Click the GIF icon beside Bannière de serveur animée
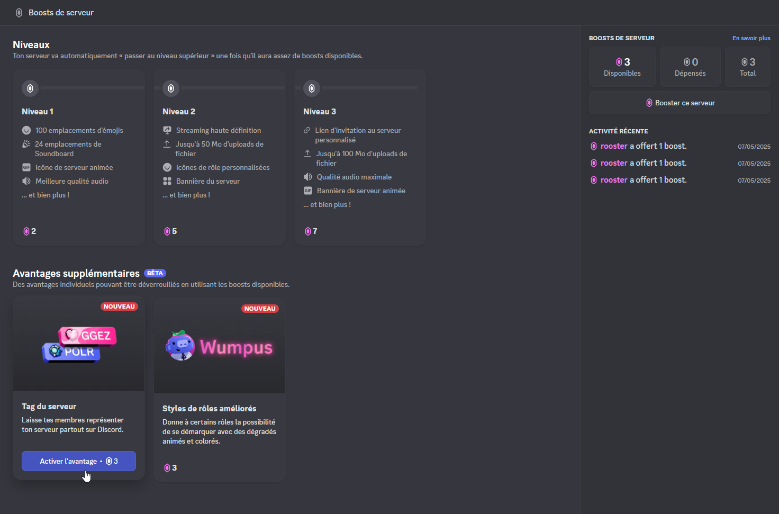Viewport: 779px width, 514px height. [x=308, y=191]
